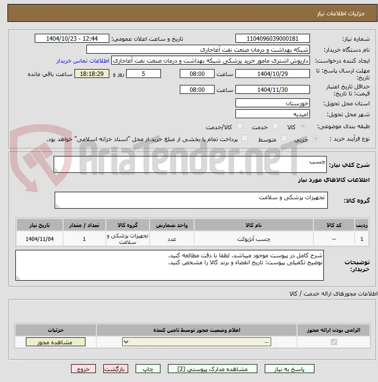Click the شماره نیاز field 1104096039000181
Viewport: 378px width, 382px height.
point(273,38)
